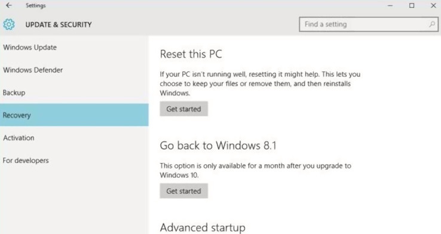Click Get started under Go back to Windows 8.1

[183, 191]
